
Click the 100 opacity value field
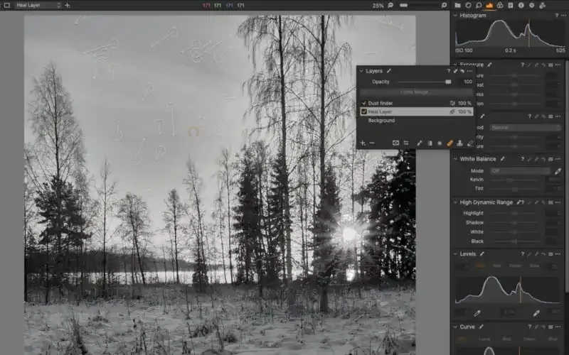point(467,82)
